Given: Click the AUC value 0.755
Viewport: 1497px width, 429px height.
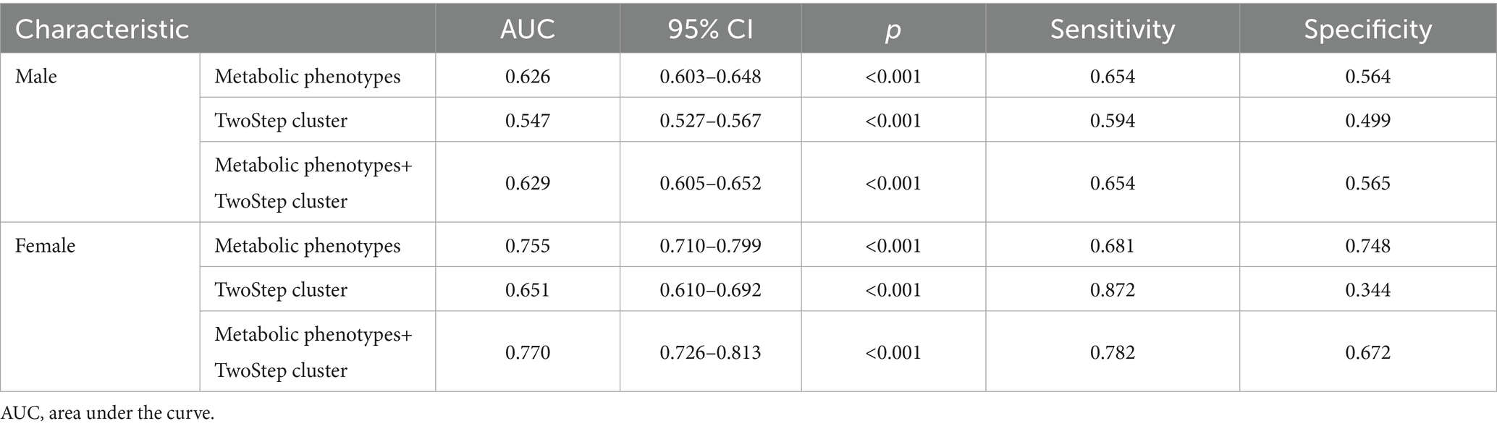Looking at the screenshot, I should (x=528, y=246).
